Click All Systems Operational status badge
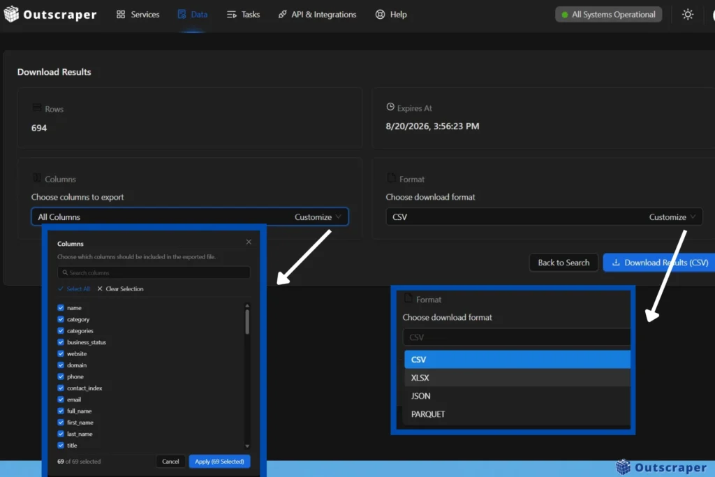This screenshot has width=715, height=477. (608, 15)
